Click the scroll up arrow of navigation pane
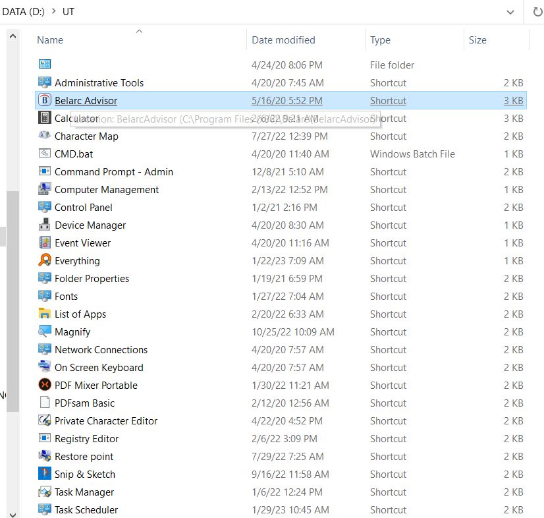The height and width of the screenshot is (518, 544). 13,36
